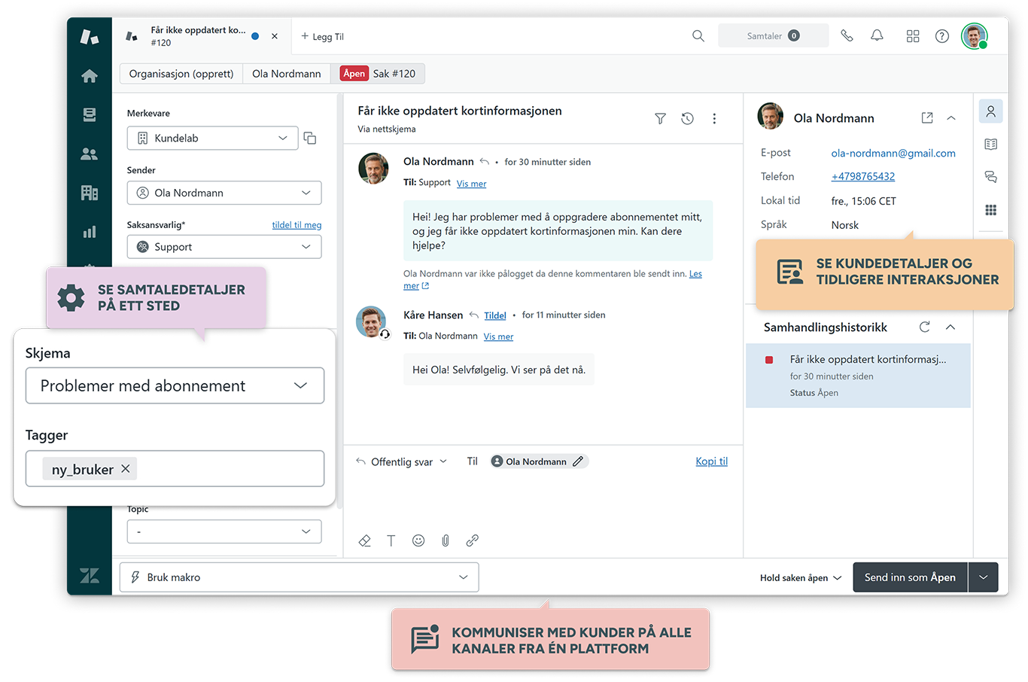Collapse the Ola Nordmann customer panel
Image resolution: width=1028 pixels, height=682 pixels.
pyautogui.click(x=951, y=118)
